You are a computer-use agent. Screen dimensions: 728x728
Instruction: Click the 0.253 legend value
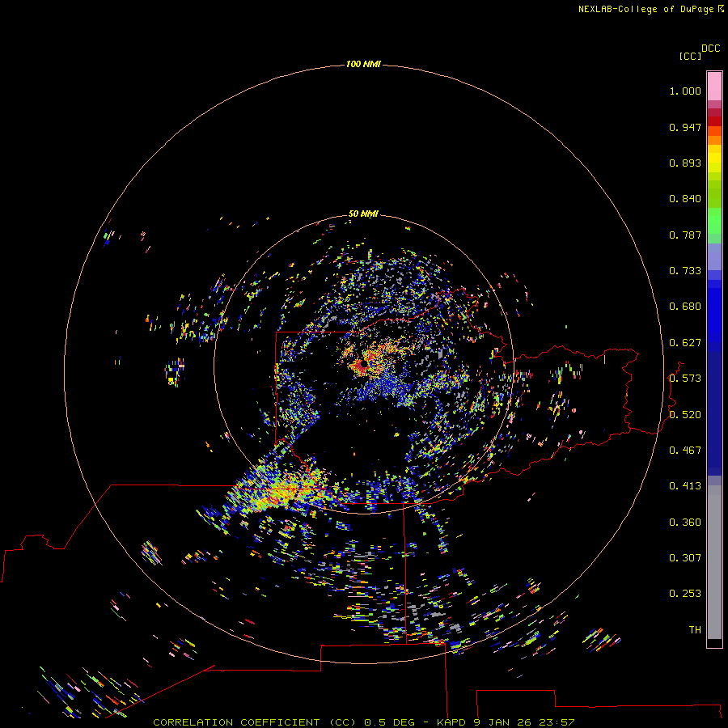pos(685,594)
